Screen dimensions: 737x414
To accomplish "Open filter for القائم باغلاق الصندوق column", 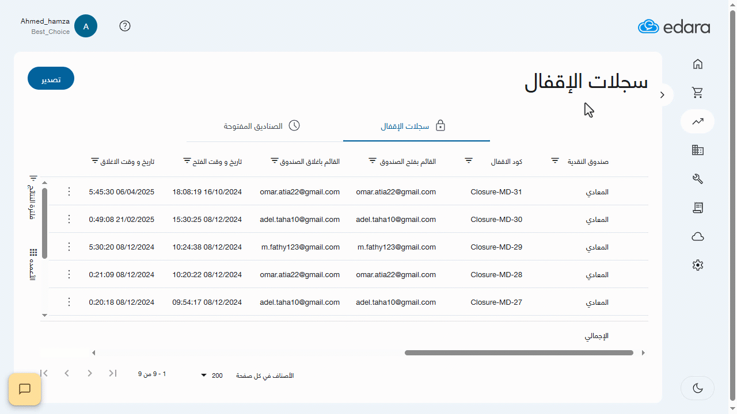I will (275, 161).
